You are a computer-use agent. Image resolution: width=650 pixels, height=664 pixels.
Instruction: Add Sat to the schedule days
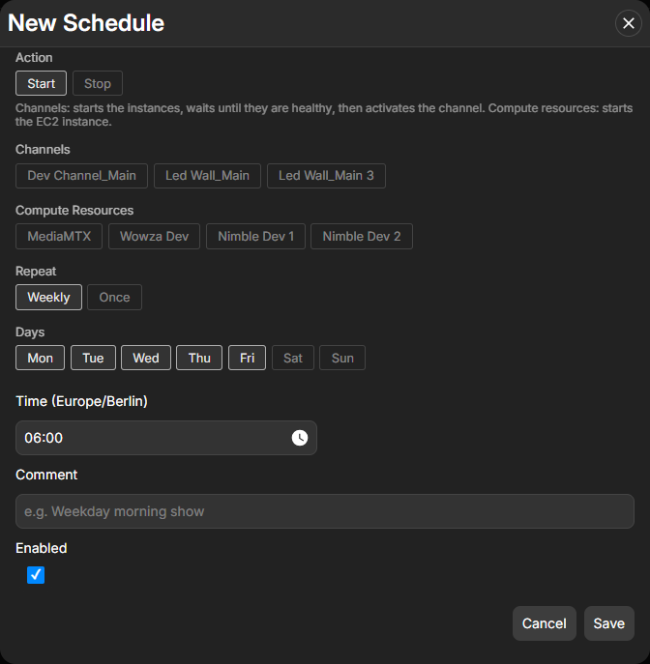pyautogui.click(x=293, y=358)
